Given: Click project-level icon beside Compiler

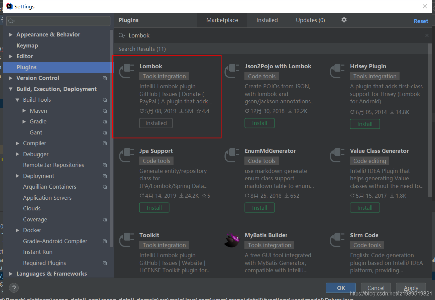Looking at the screenshot, I should [105, 143].
